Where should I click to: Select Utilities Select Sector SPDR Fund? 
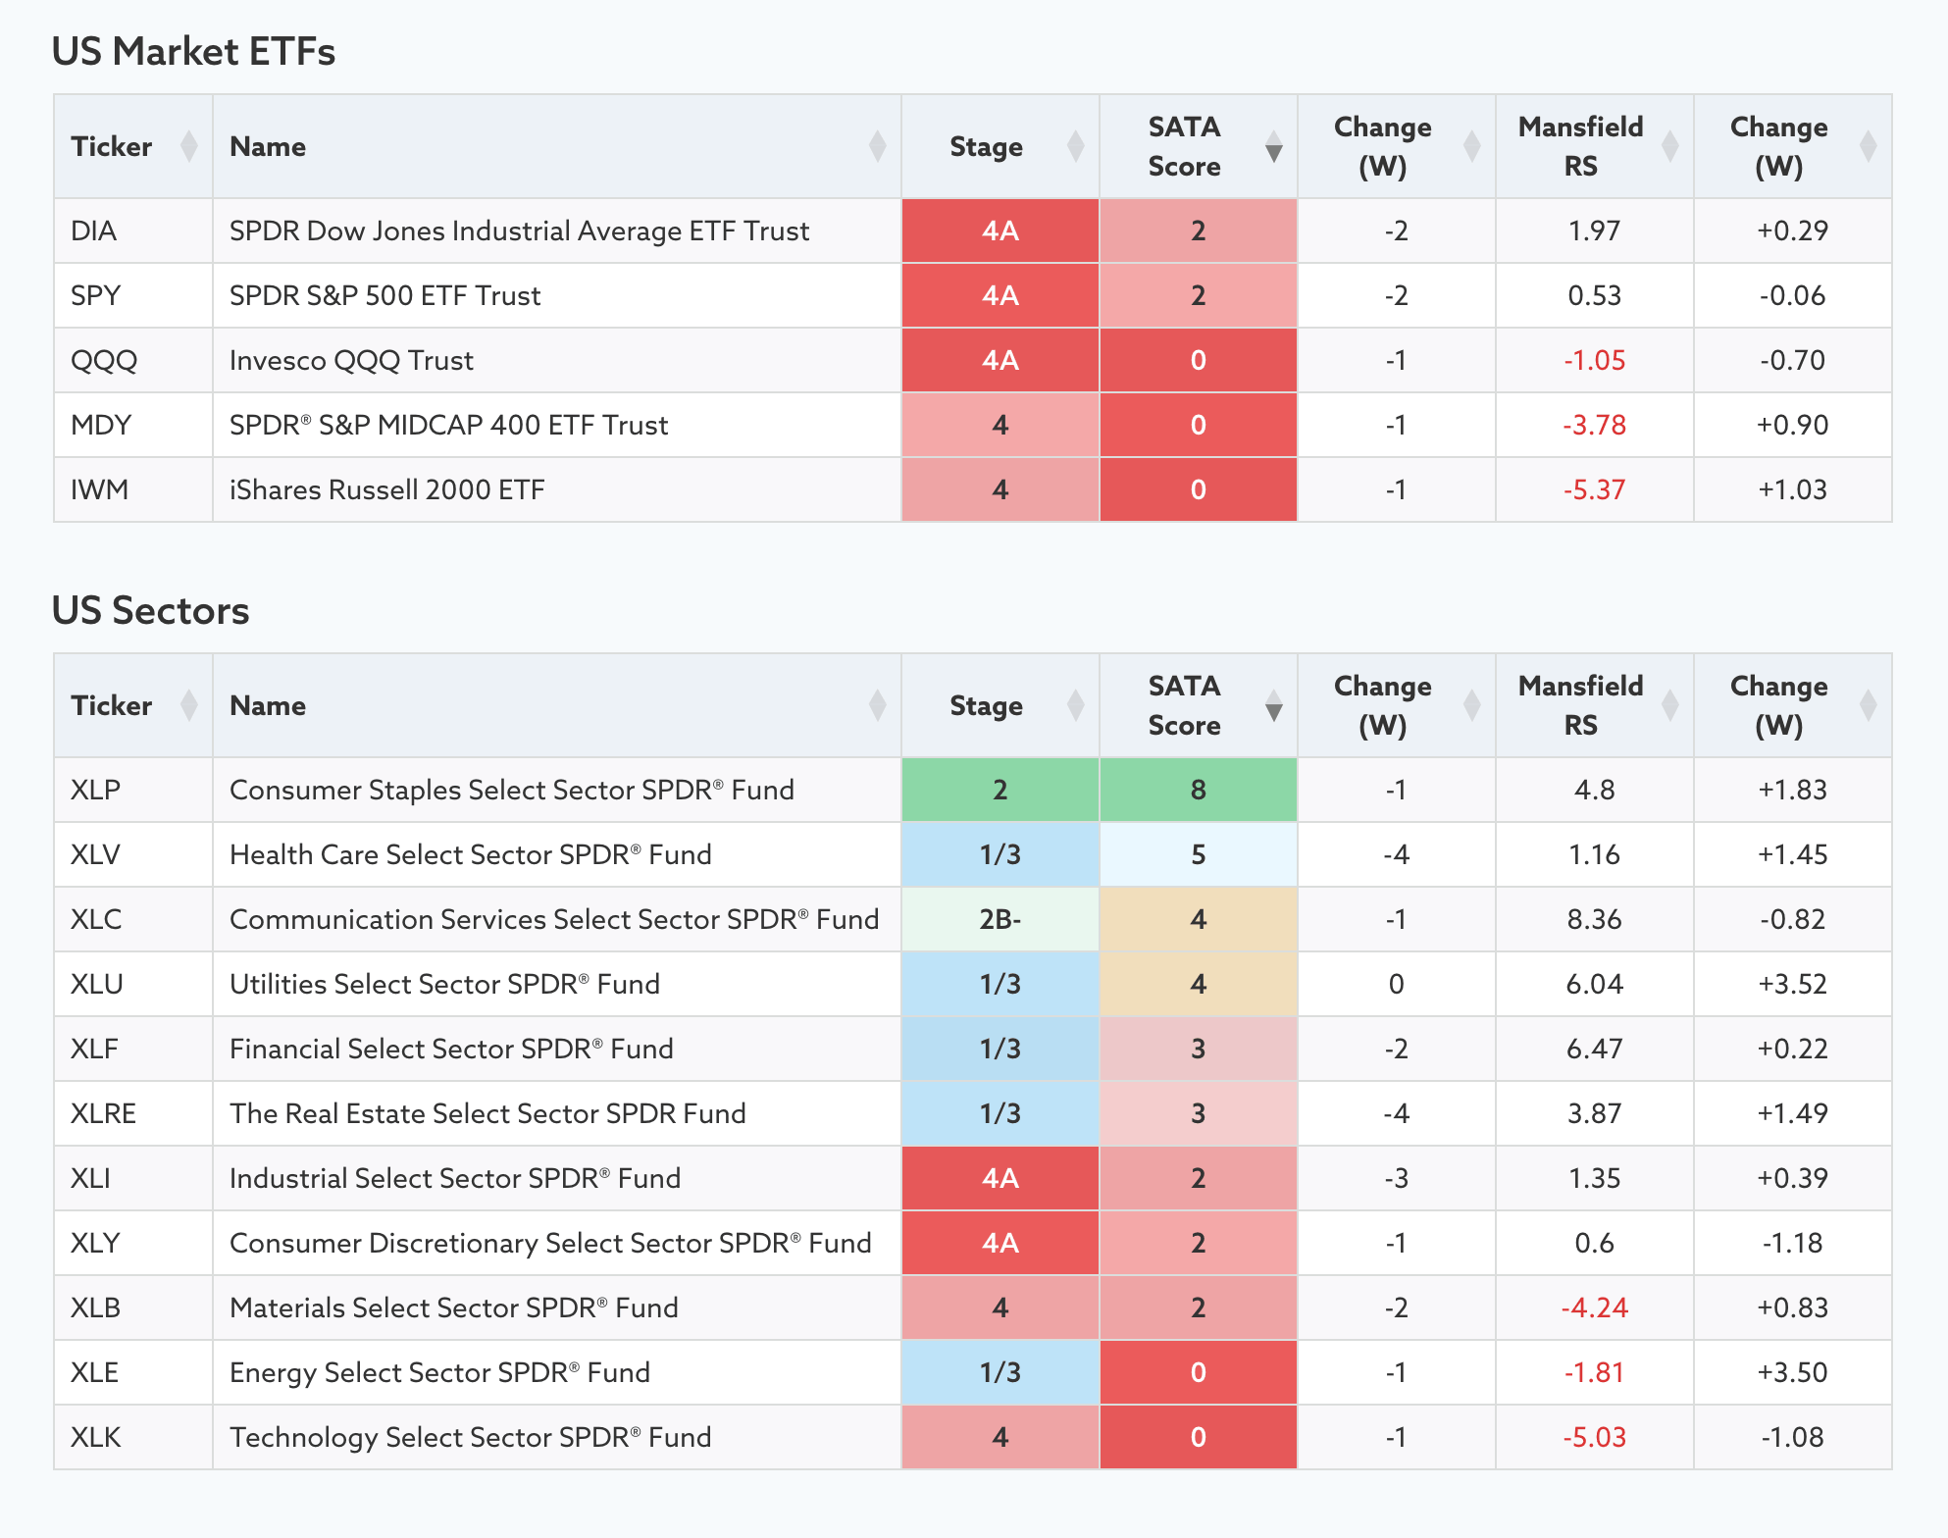coord(444,984)
